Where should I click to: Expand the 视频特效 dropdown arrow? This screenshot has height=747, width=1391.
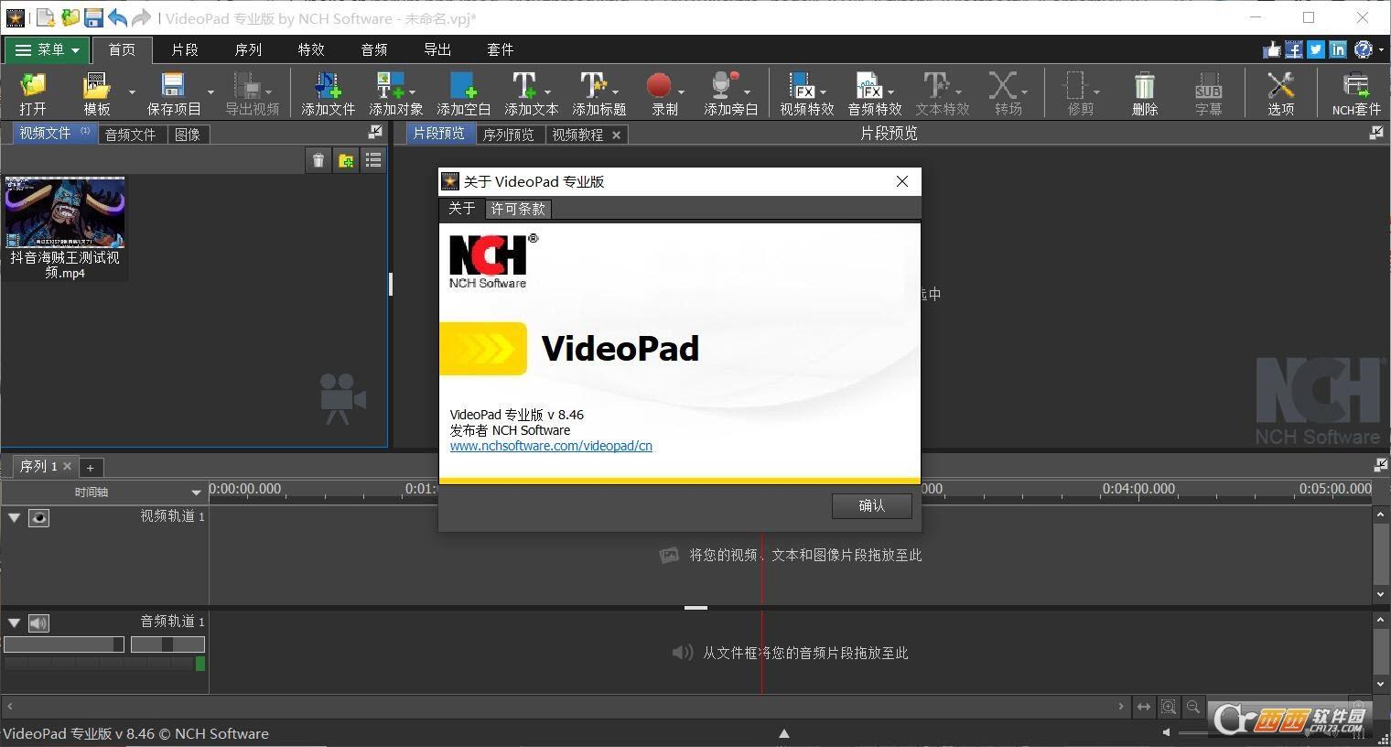point(823,92)
